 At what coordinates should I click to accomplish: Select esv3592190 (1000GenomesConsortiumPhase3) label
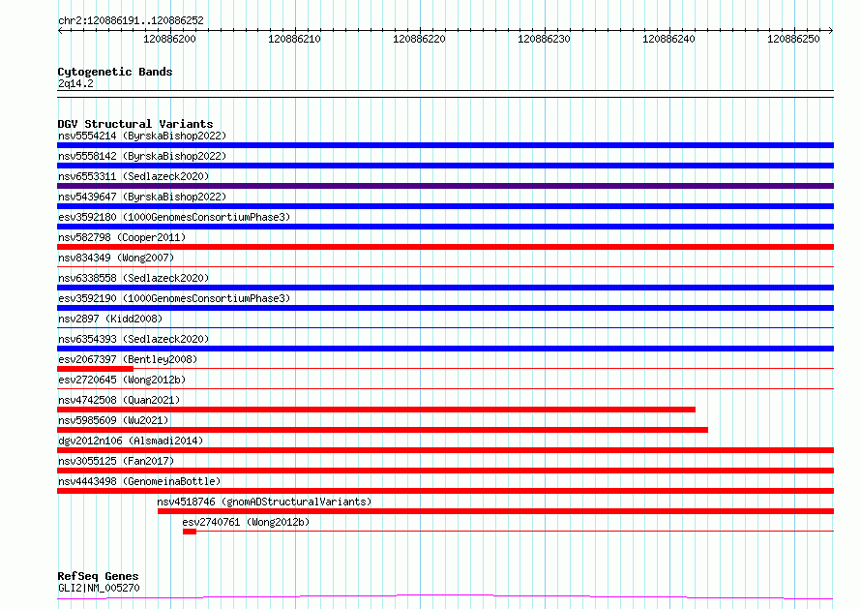coord(174,298)
